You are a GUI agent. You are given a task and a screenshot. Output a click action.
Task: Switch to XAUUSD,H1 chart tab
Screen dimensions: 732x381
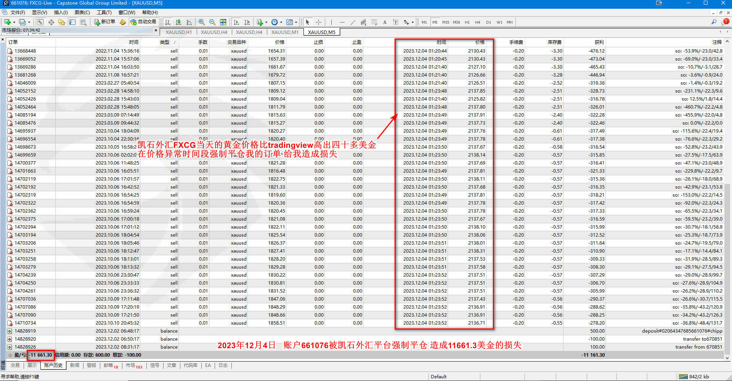(178, 32)
